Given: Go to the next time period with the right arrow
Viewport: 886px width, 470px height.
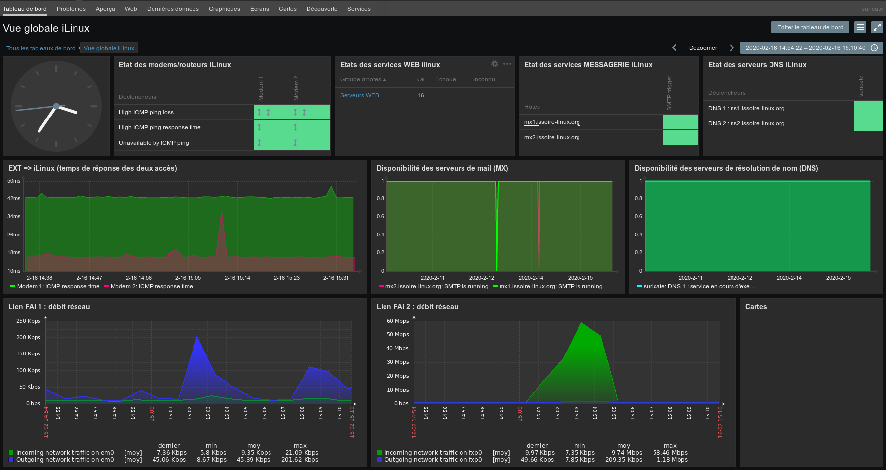Looking at the screenshot, I should pos(732,48).
